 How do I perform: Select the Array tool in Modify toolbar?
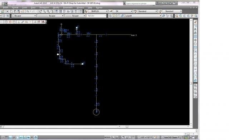pyautogui.click(x=195, y=37)
